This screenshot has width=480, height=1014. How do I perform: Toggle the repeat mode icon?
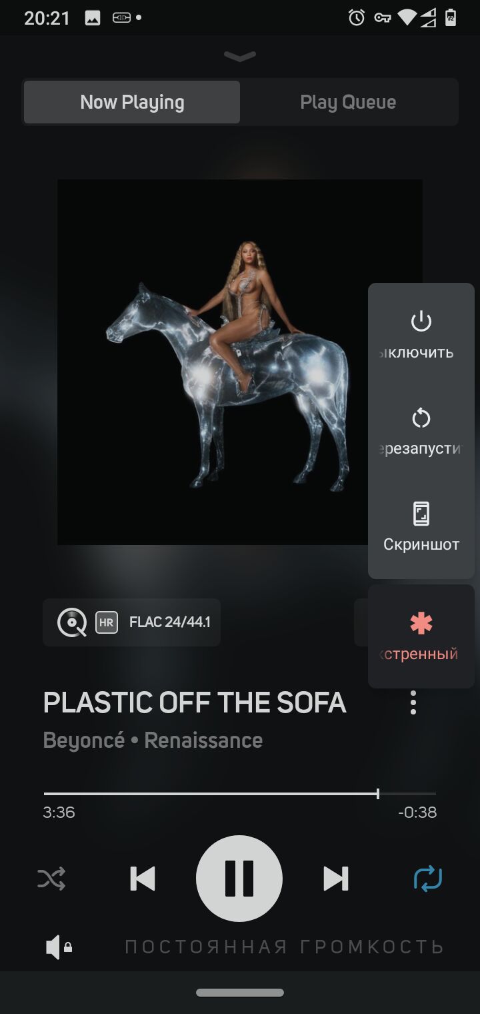point(428,879)
